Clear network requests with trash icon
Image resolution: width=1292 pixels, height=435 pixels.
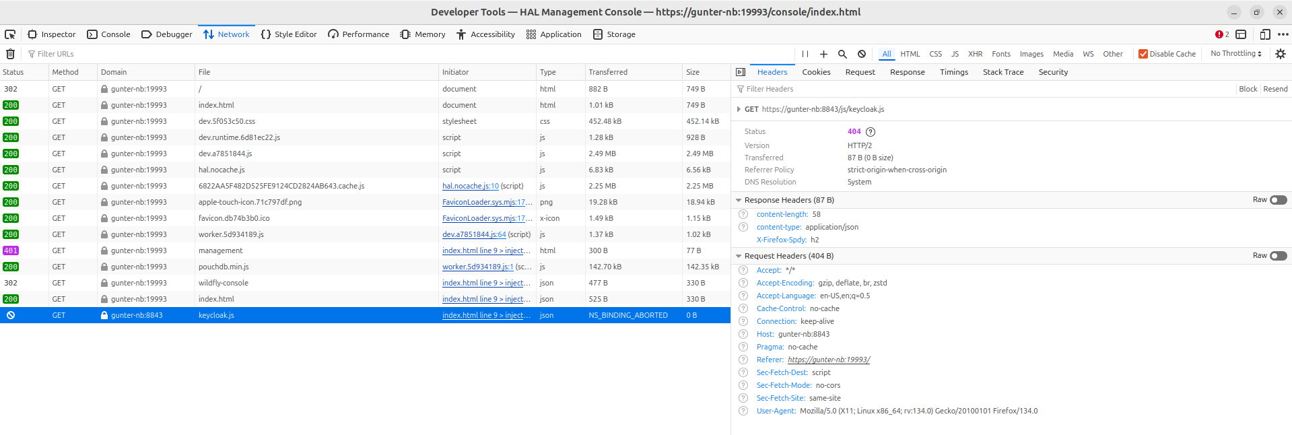point(10,54)
